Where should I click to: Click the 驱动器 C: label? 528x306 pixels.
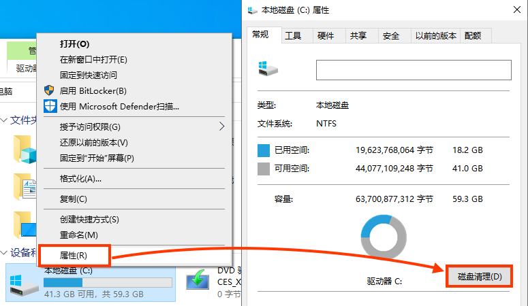pos(384,281)
